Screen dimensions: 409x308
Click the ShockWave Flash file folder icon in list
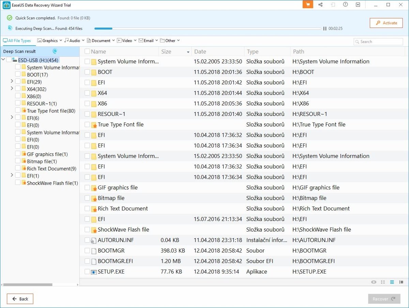[x=94, y=230]
